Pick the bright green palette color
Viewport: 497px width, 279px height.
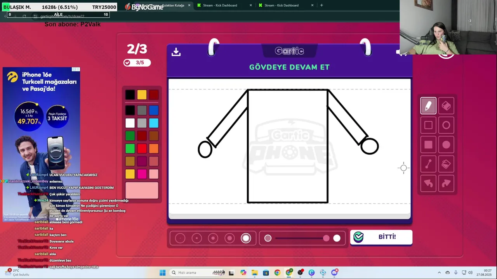tap(130, 149)
